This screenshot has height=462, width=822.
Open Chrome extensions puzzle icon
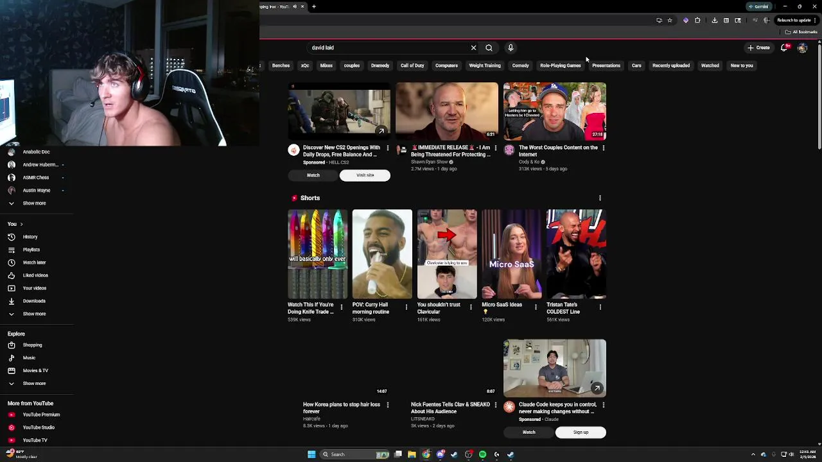[x=697, y=21]
